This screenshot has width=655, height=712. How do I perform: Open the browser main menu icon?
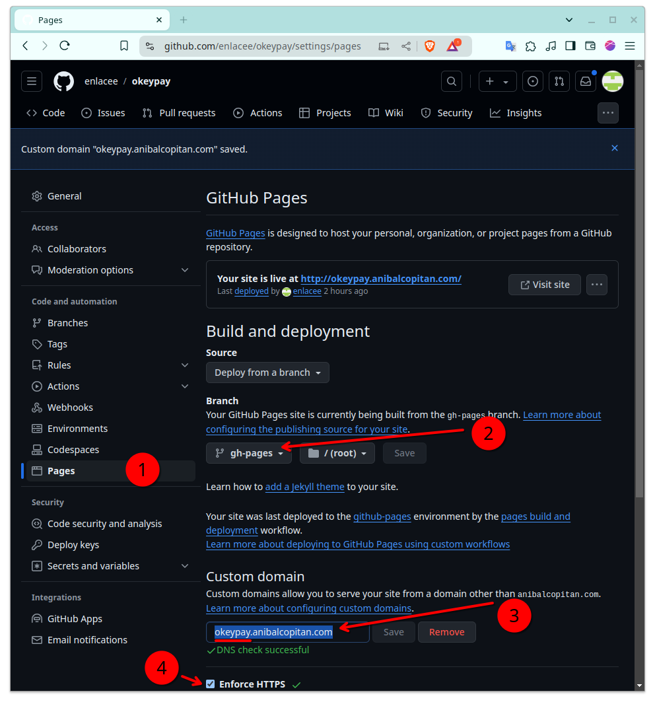[x=630, y=46]
